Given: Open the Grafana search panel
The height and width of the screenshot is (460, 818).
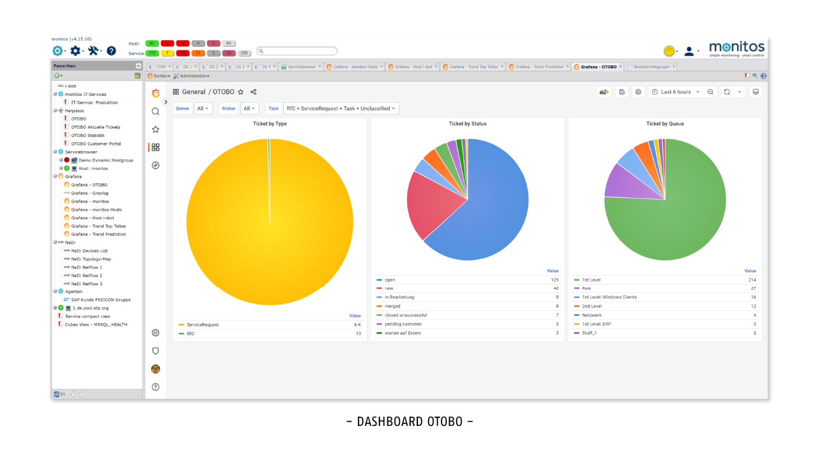Looking at the screenshot, I should point(156,111).
